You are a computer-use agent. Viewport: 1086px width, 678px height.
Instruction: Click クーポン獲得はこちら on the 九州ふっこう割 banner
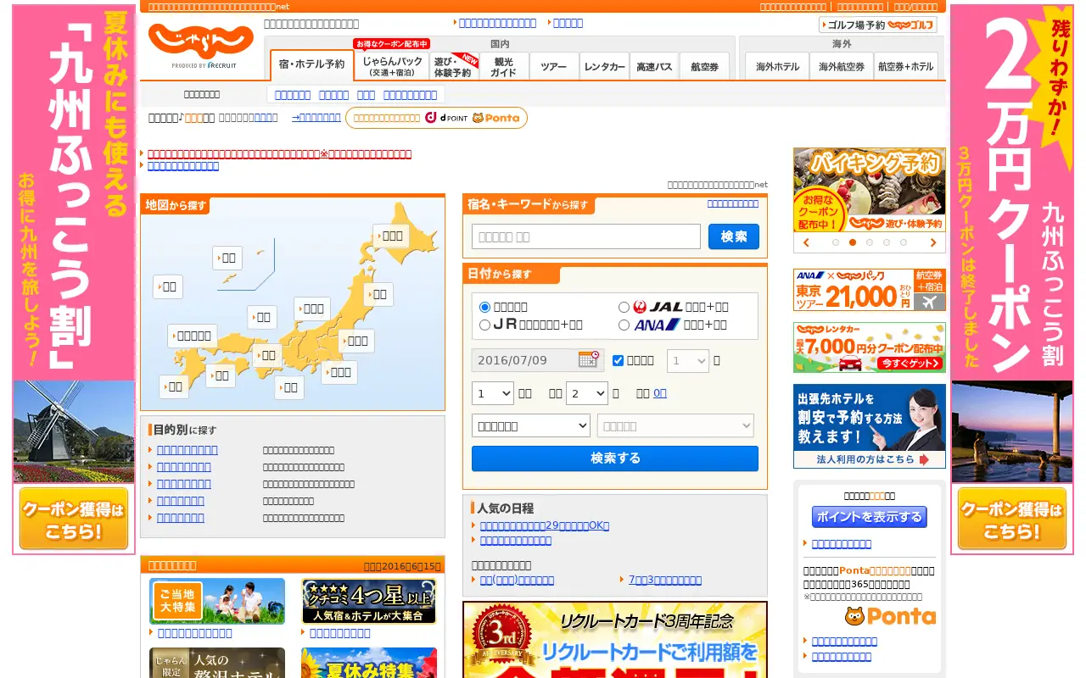[x=74, y=519]
